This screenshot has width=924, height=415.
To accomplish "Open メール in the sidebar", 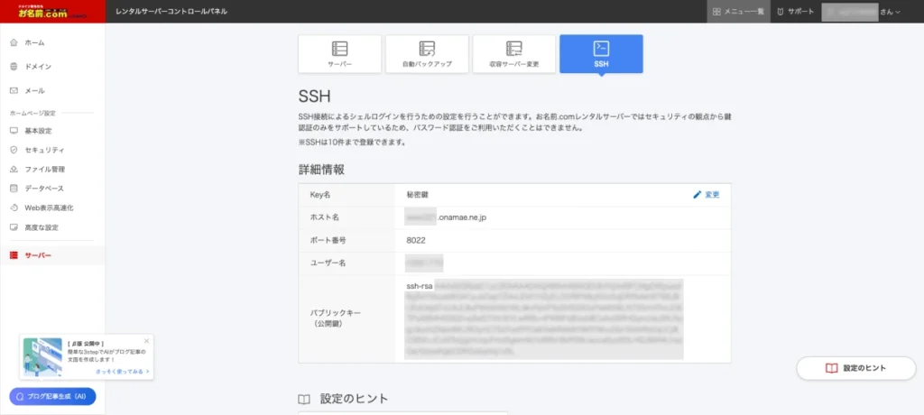I will coord(34,90).
